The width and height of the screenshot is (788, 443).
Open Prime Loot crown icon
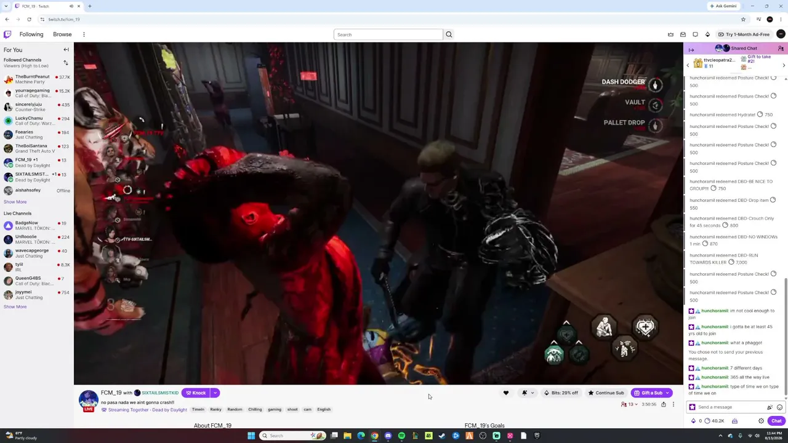670,34
